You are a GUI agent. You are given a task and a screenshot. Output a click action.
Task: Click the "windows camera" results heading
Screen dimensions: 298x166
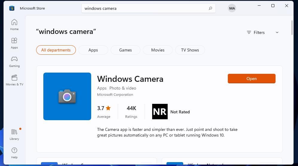[66, 31]
